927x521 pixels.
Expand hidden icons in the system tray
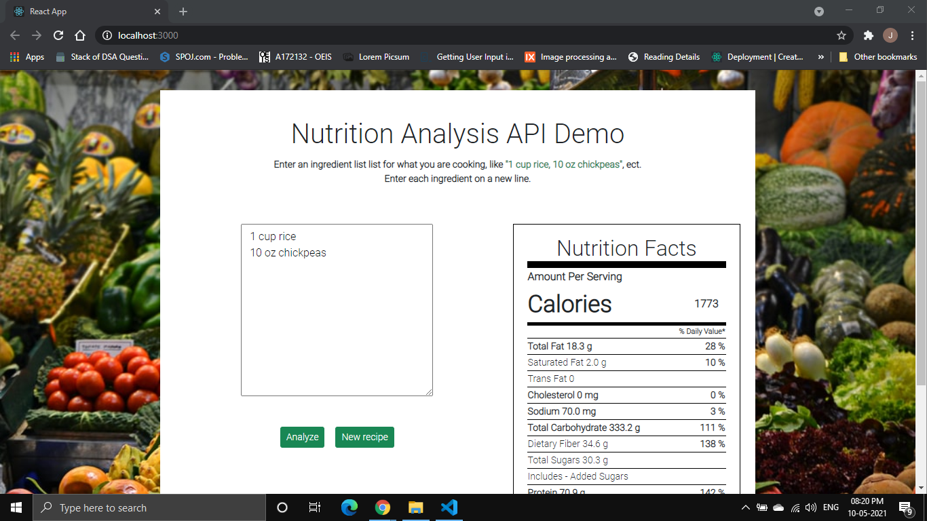pos(745,507)
